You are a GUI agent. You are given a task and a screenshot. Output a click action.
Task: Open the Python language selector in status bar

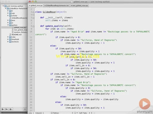[x=62, y=113]
